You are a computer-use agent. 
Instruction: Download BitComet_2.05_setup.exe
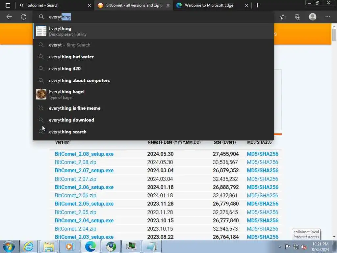point(84,204)
